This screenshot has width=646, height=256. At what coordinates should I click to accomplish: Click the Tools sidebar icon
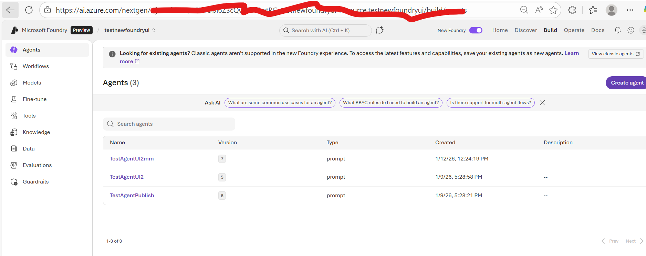(x=14, y=116)
